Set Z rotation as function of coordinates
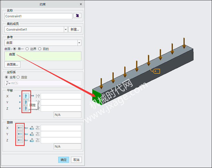Viewport: 212px width, 168px height. click(38, 140)
